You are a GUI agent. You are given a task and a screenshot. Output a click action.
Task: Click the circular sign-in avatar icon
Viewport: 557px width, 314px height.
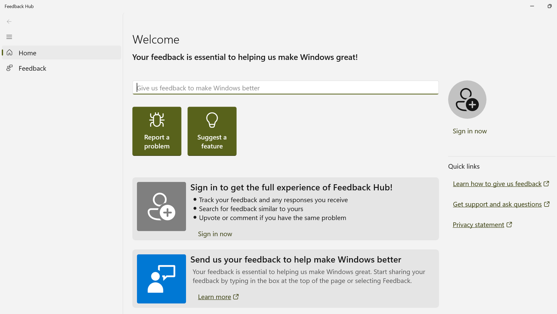(467, 99)
